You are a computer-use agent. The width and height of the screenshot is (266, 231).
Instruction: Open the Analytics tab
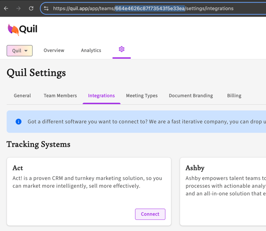[91, 50]
